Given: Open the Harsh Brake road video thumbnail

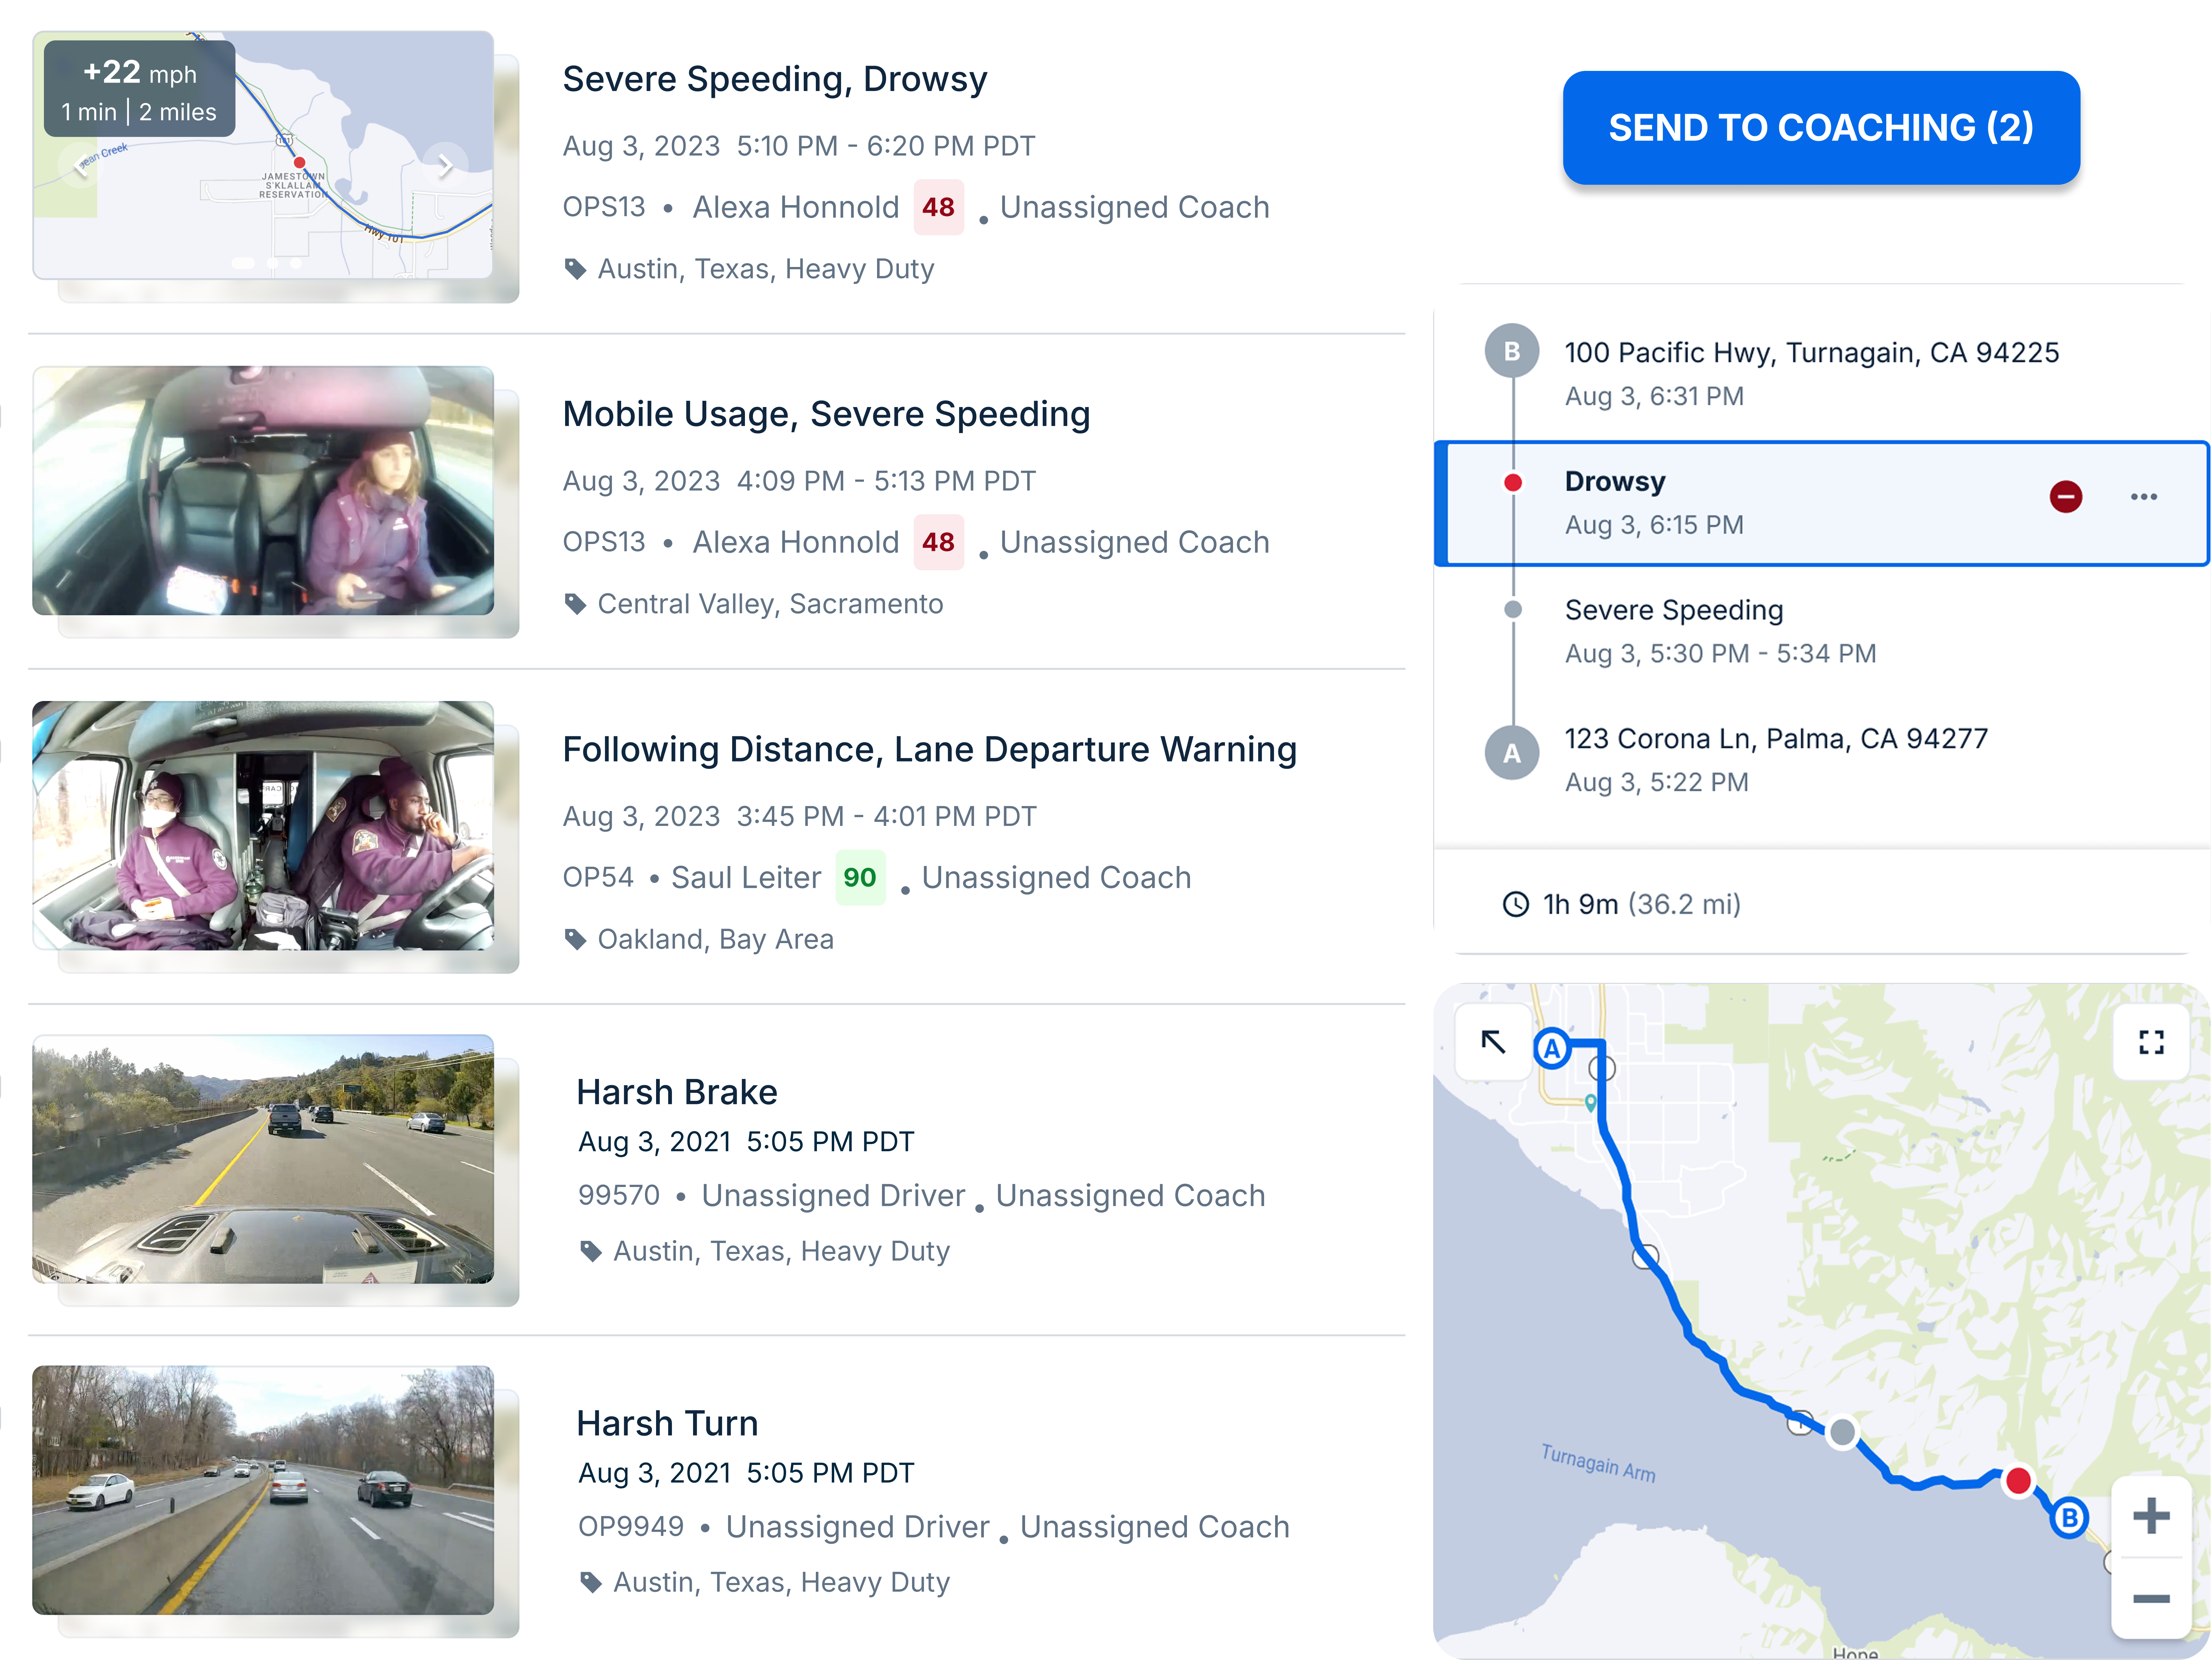Looking at the screenshot, I should (263, 1159).
